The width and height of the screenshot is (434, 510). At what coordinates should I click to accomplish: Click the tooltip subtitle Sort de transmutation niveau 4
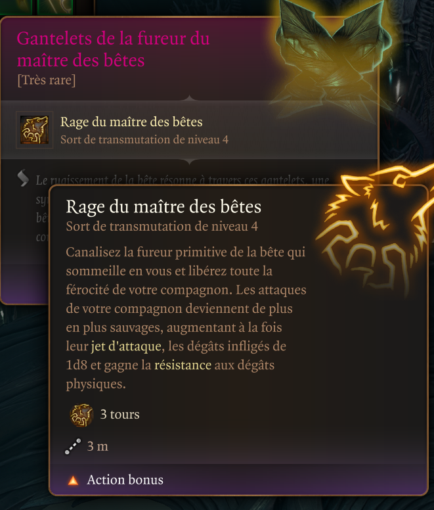[x=162, y=226]
